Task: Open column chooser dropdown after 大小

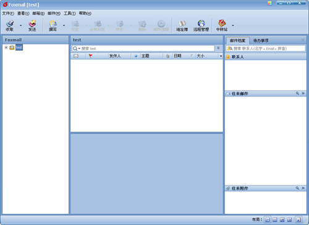Action: pos(221,56)
